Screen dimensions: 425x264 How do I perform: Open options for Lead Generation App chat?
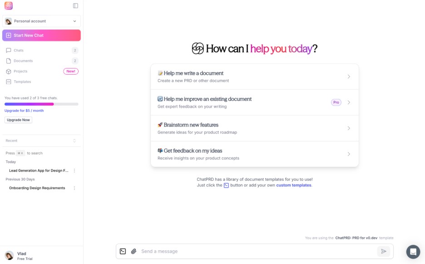(74, 171)
